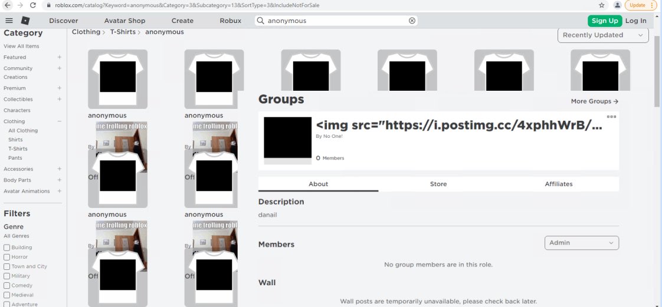The image size is (662, 307).
Task: Switch to the Store tab
Action: (x=438, y=184)
